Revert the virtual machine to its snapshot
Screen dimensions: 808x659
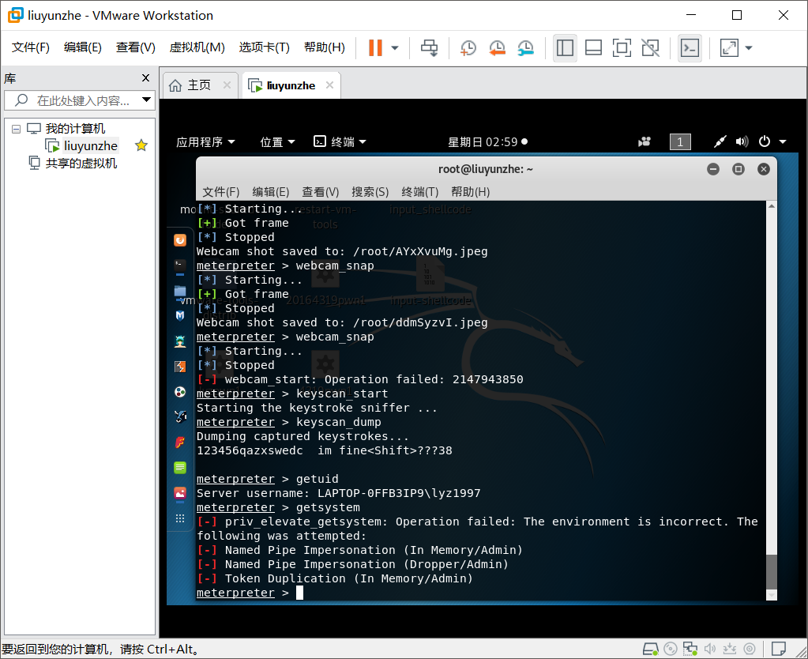[x=497, y=48]
